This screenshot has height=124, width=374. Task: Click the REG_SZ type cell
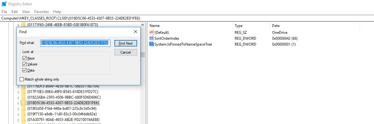tap(241, 32)
